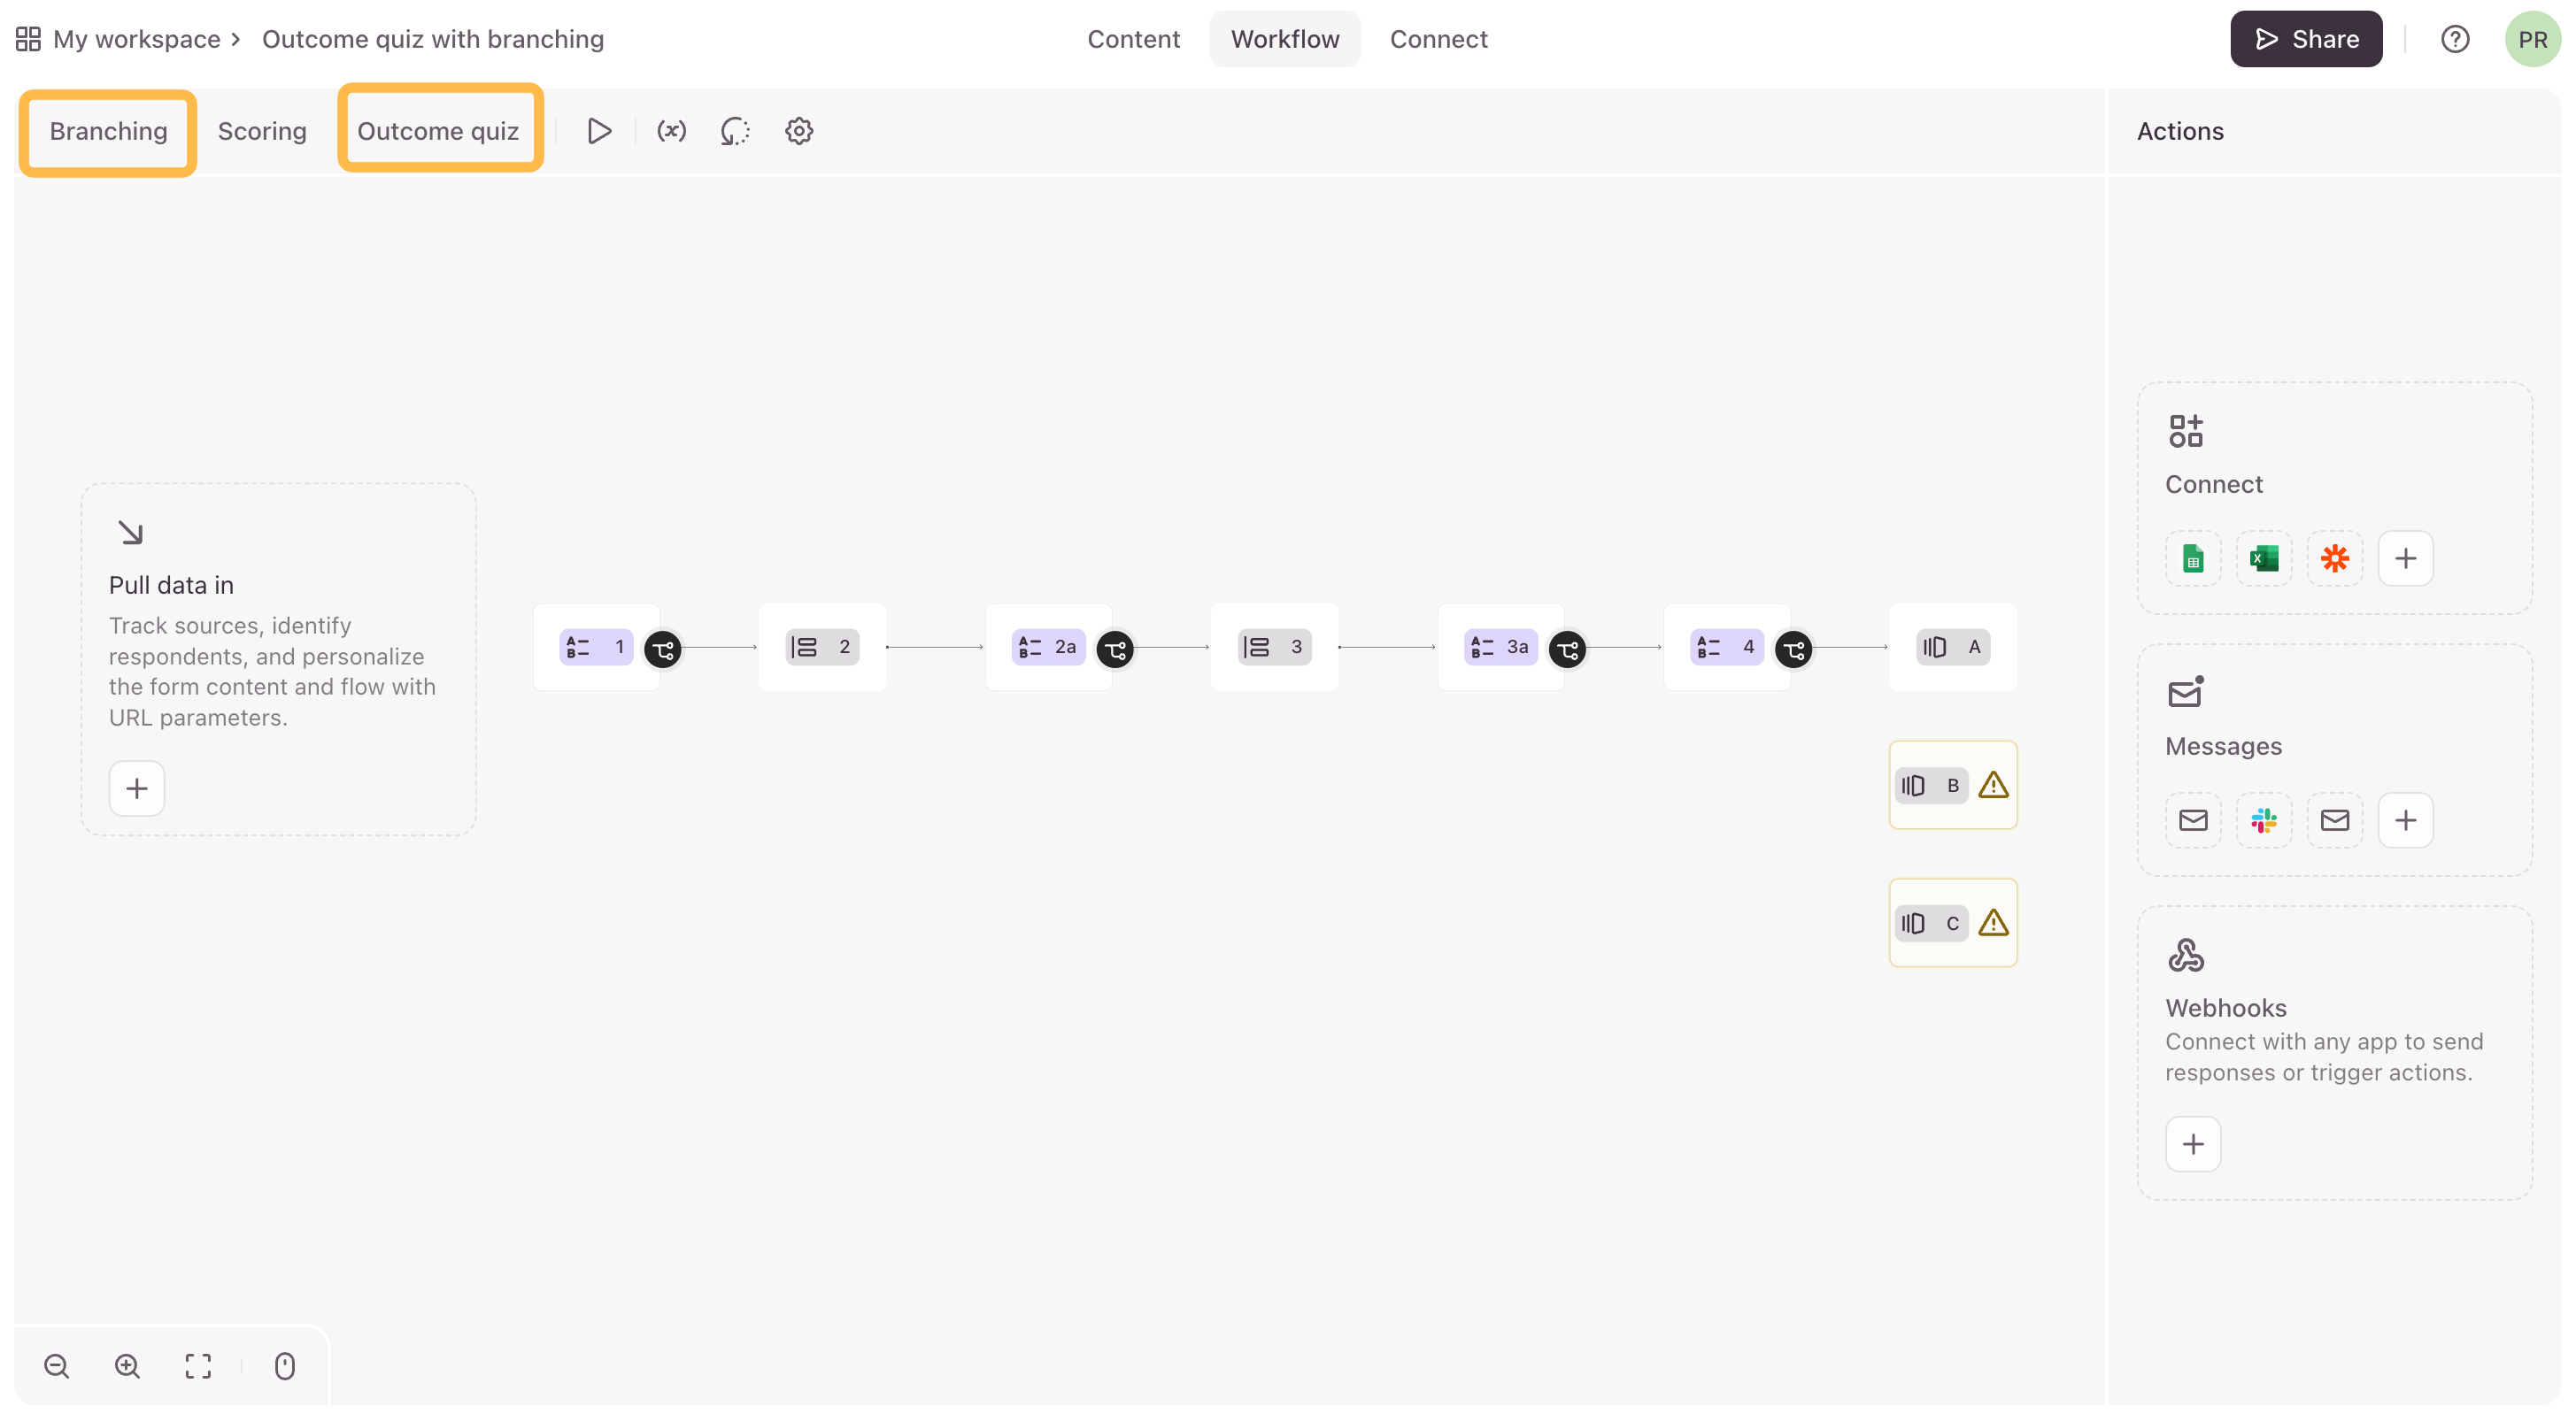Click the envelope icon next to Slack's plus
2576x1414 pixels.
pyautogui.click(x=2334, y=820)
